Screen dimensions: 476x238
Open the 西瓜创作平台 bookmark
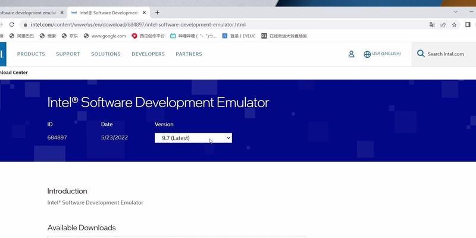click(148, 36)
